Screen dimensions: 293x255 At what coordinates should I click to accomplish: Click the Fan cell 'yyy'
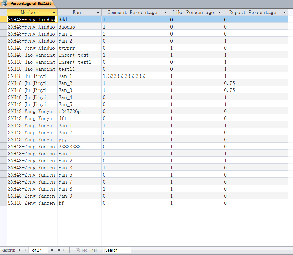coord(79,139)
